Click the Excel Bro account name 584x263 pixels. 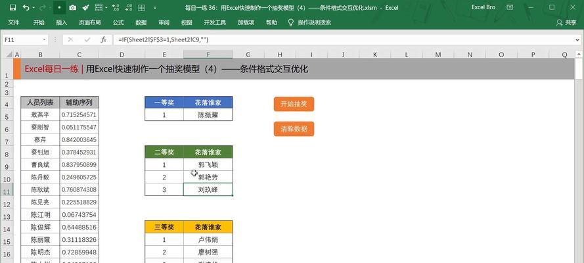click(x=483, y=7)
